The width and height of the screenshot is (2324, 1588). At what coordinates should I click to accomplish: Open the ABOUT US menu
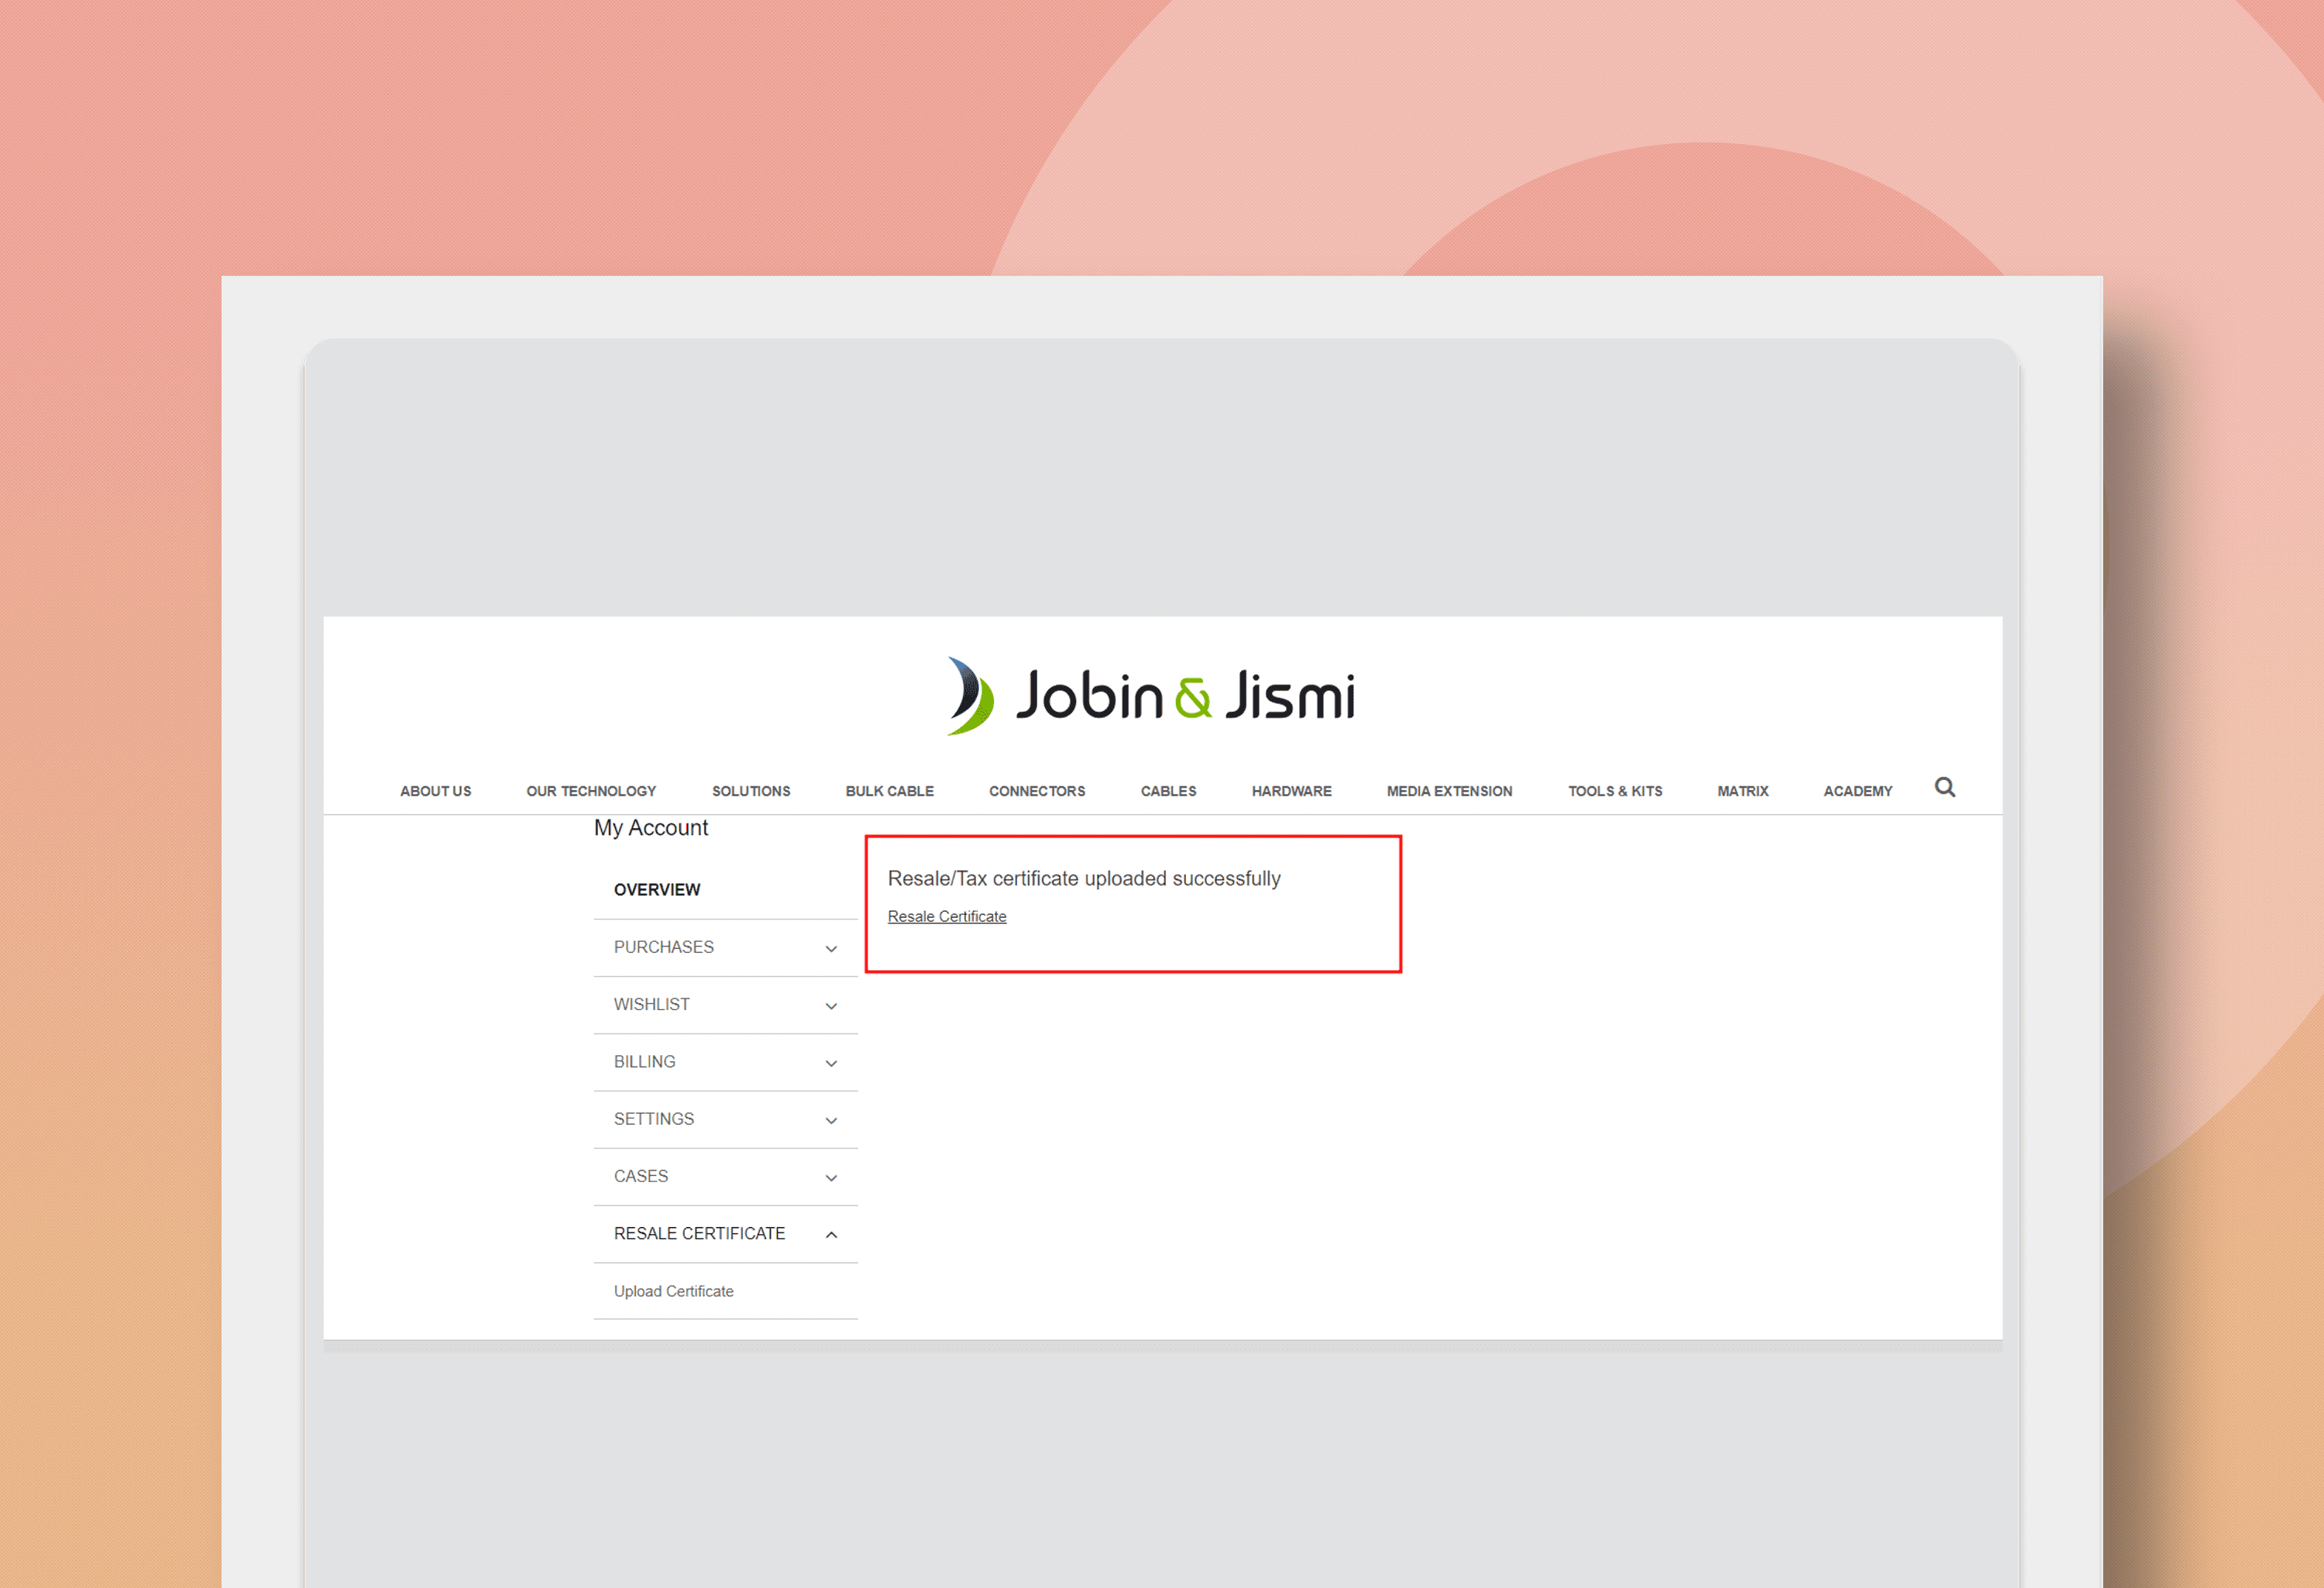coord(435,790)
